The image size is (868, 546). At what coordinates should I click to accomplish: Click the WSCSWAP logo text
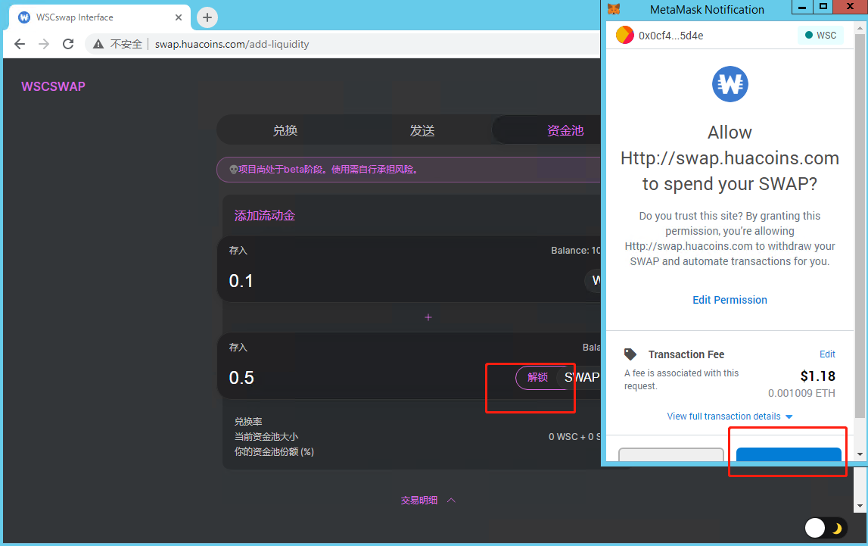pos(53,86)
